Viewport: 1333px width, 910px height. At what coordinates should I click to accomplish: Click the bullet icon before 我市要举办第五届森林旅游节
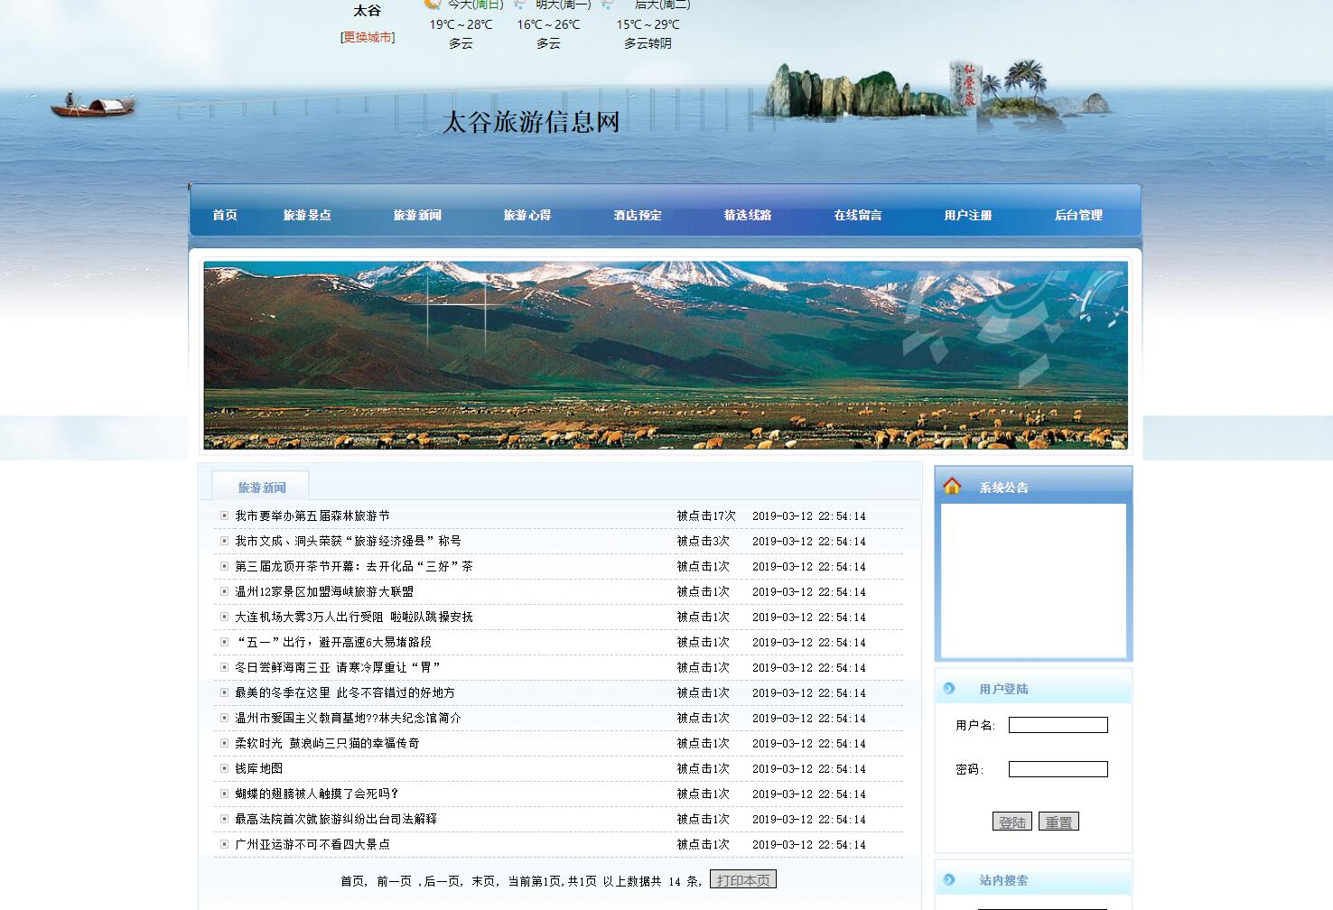click(223, 515)
